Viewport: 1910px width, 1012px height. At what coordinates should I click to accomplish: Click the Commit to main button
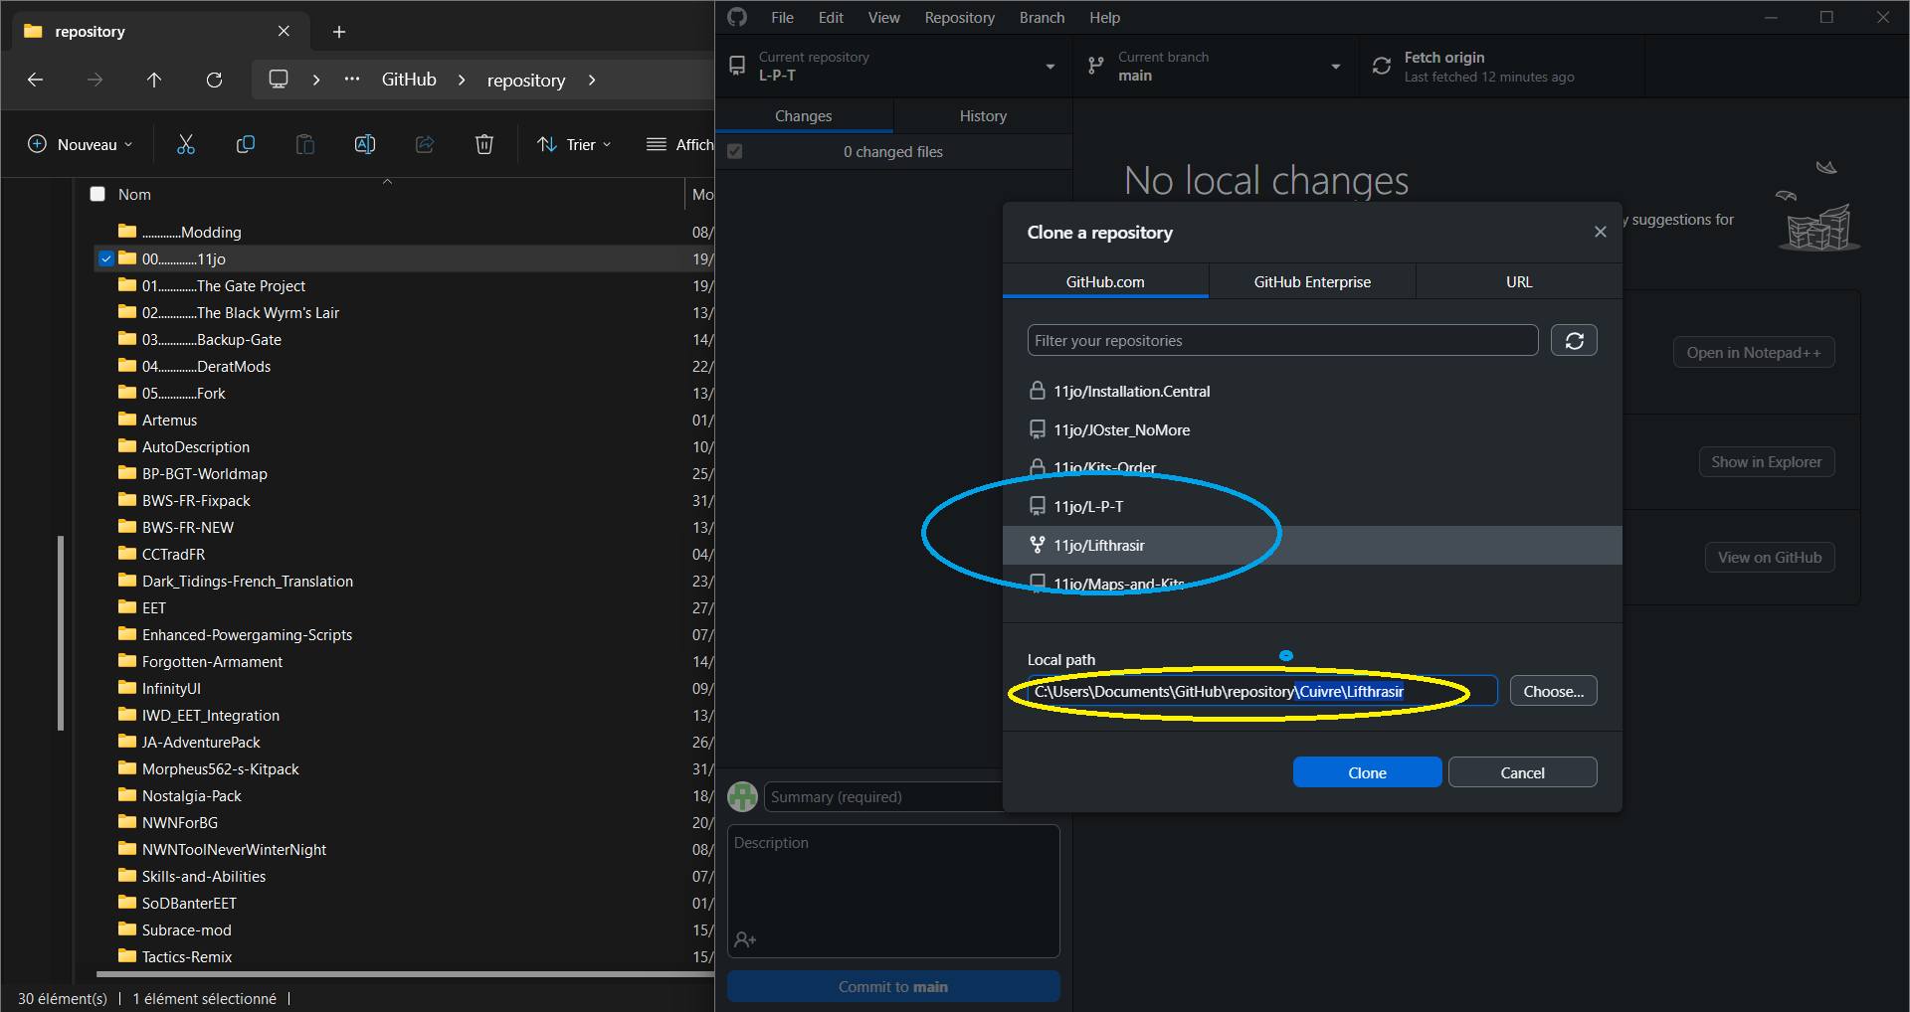pyautogui.click(x=893, y=986)
